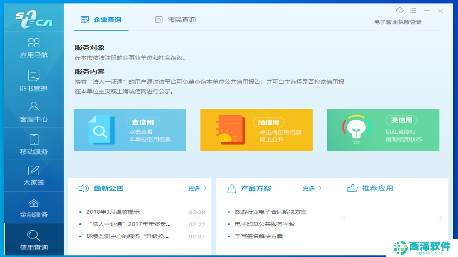Open 应用导航 grid icon in sidebar
Viewport: 458px width, 257px height.
34,43
